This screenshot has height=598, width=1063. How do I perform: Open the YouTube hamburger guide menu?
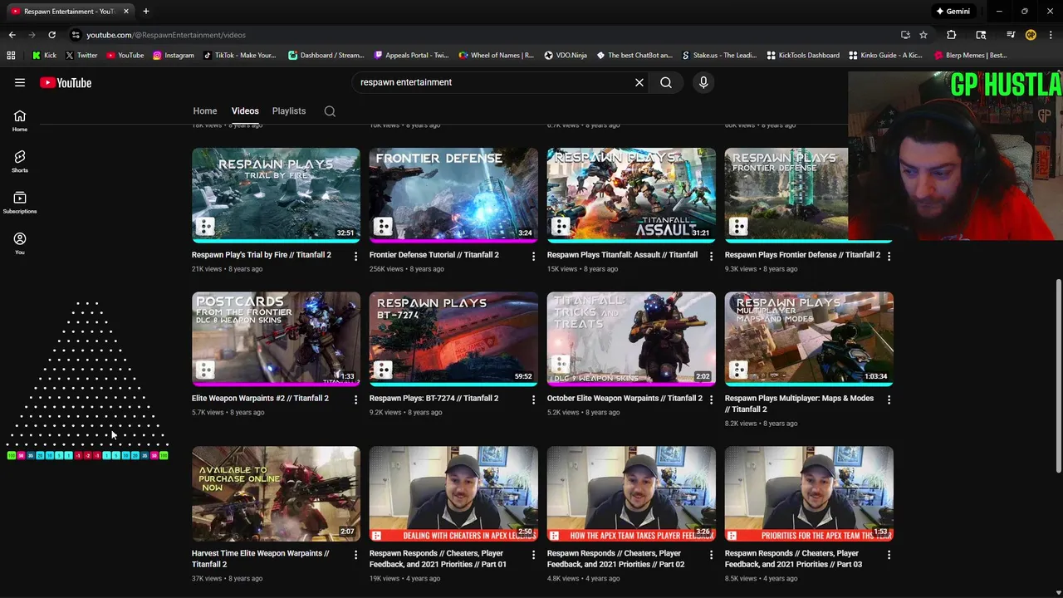pos(20,82)
